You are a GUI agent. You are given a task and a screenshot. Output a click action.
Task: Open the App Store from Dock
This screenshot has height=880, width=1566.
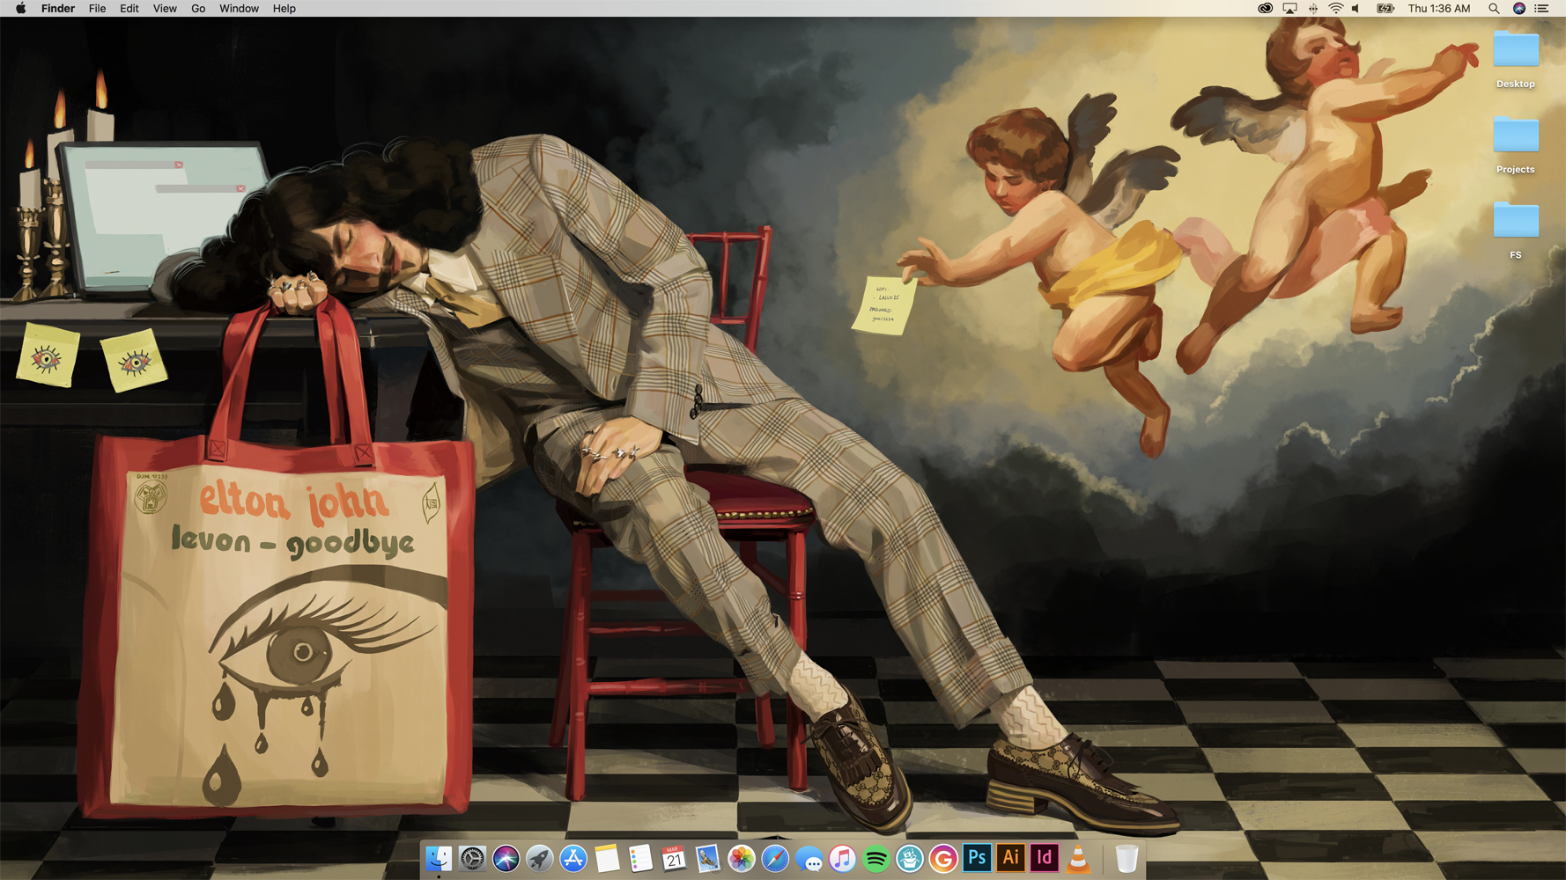coord(573,858)
